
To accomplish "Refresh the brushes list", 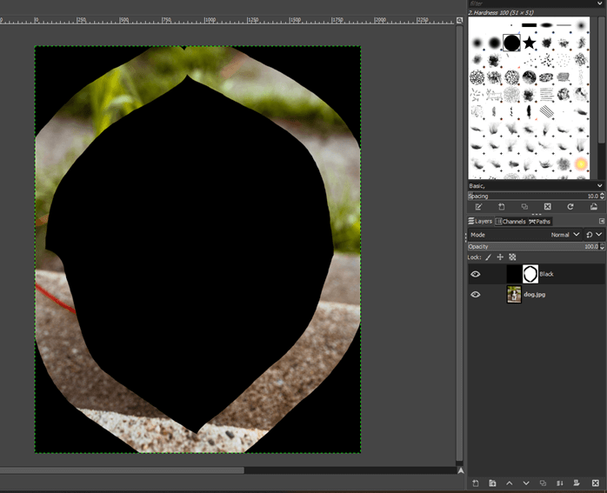I will (570, 207).
